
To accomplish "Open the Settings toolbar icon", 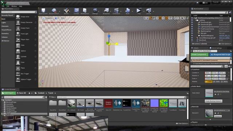I will 95,11.
